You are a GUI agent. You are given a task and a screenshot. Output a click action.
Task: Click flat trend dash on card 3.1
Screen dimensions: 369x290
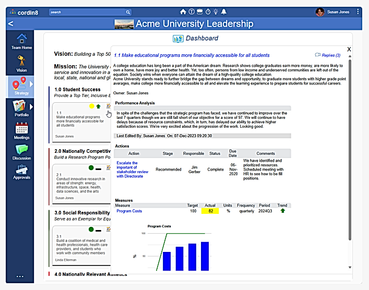tap(99, 231)
